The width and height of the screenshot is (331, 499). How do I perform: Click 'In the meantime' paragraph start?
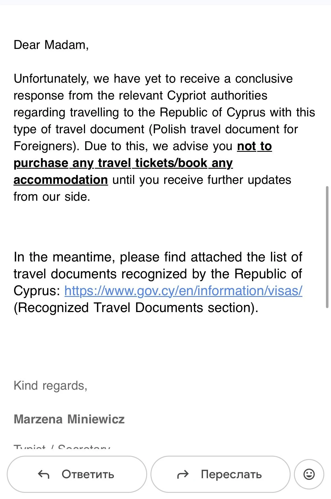pyautogui.click(x=64, y=257)
